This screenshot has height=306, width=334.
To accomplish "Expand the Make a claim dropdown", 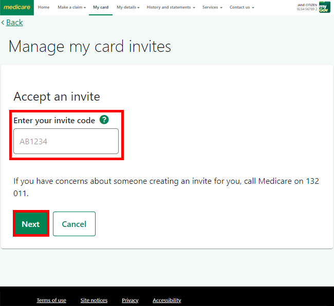I will [x=71, y=8].
